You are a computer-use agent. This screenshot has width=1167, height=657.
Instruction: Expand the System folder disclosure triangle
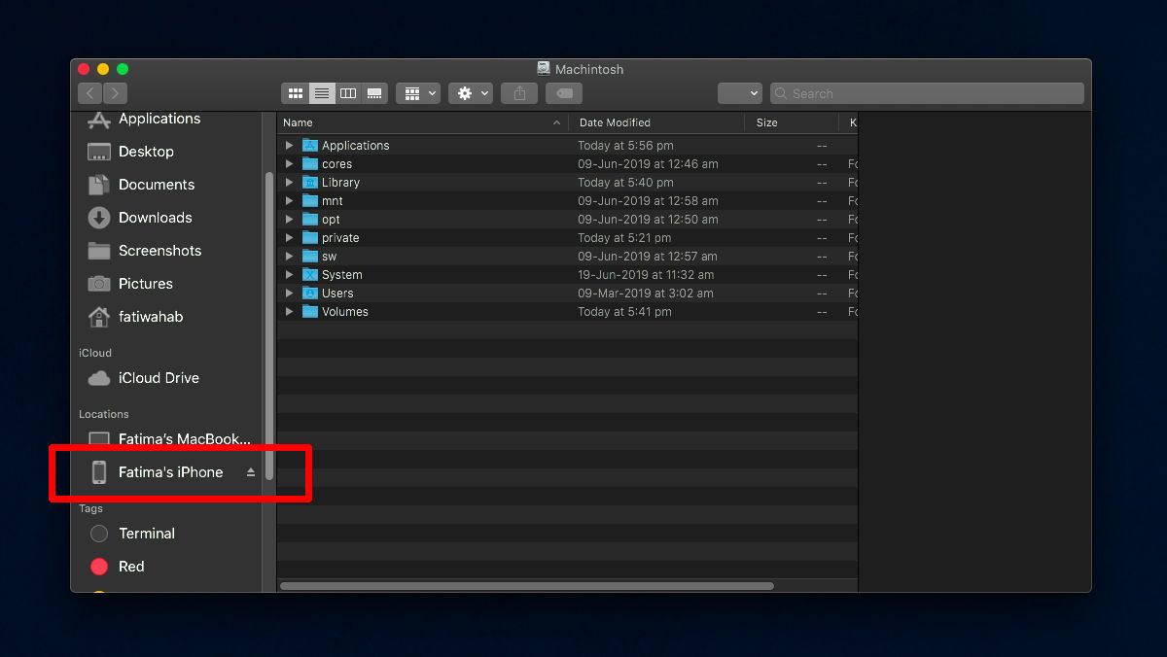289,274
